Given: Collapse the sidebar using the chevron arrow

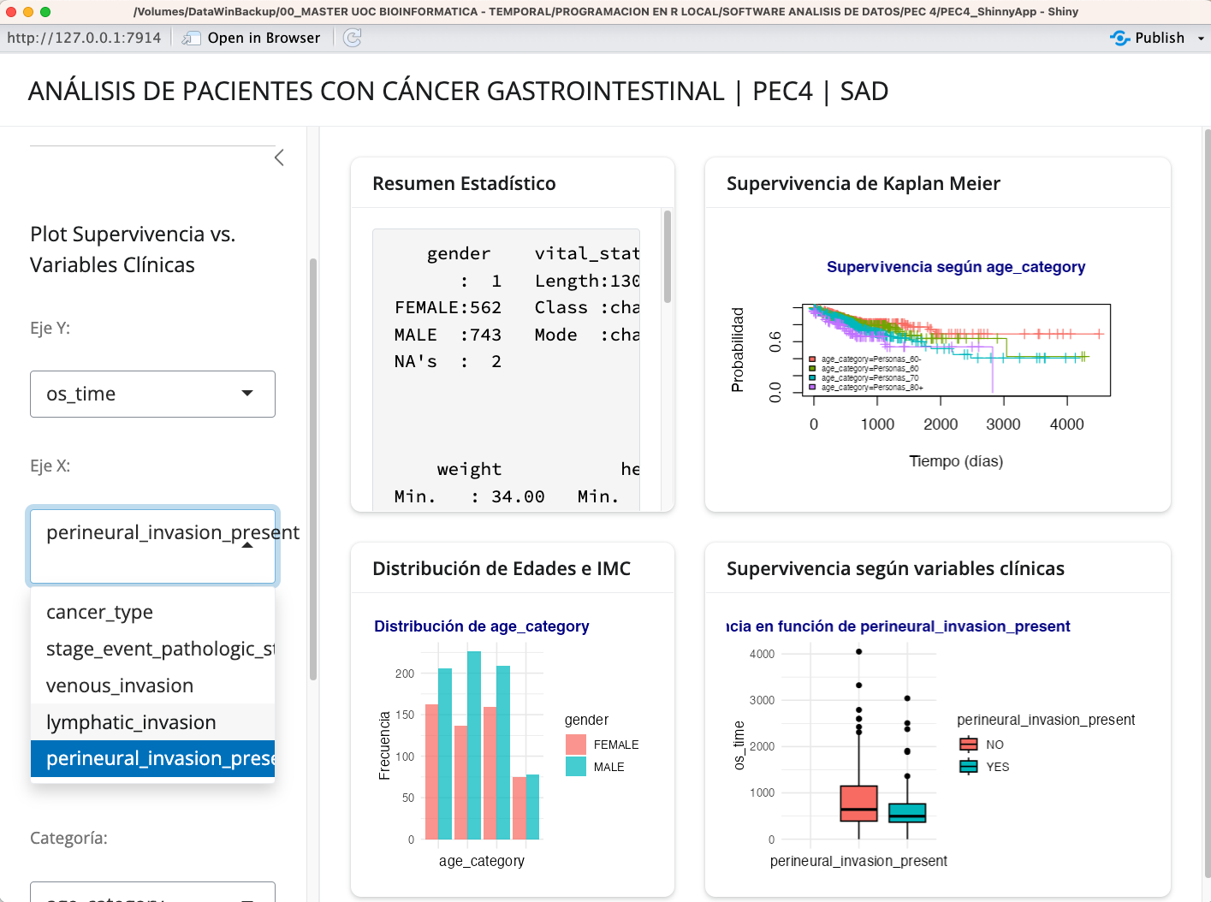Looking at the screenshot, I should pyautogui.click(x=279, y=157).
